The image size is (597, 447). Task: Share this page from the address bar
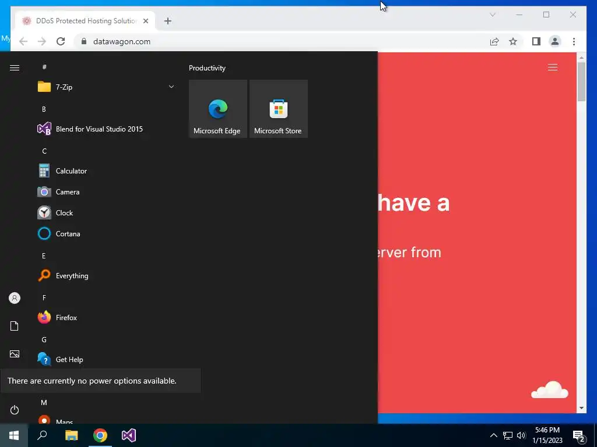pos(494,41)
